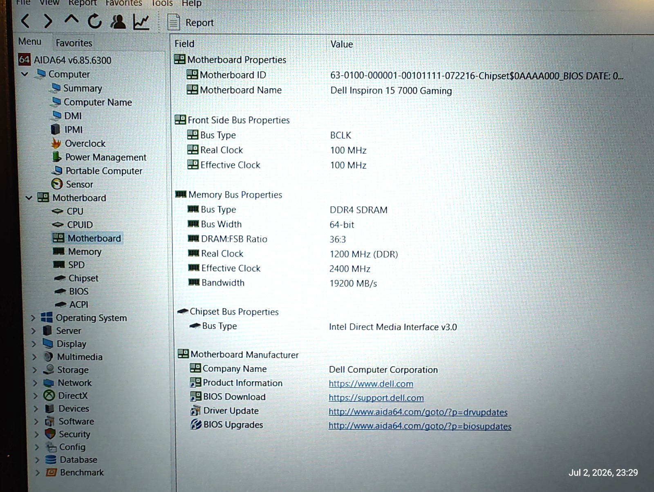Expand the Security node
Viewport: 654px width, 492px height.
(x=36, y=434)
